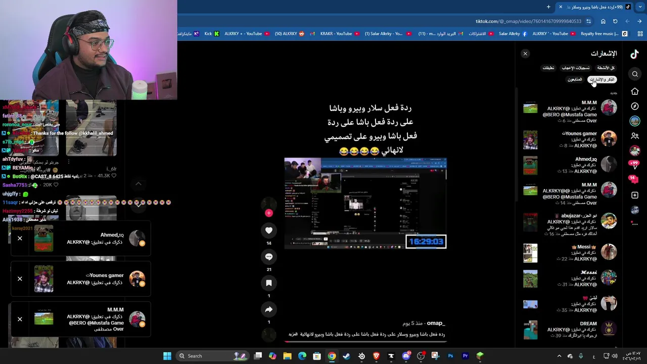
Task: Open site settings icon in address bar
Action: click(x=589, y=21)
